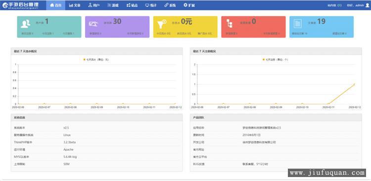
Task: Click the 联系客服 5*12小时 value
Action: (255, 164)
